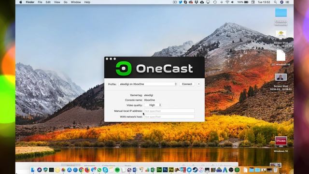Screen dimensions: 309x174
Task: Open OBS Studio from the Dock
Action: point(231,170)
